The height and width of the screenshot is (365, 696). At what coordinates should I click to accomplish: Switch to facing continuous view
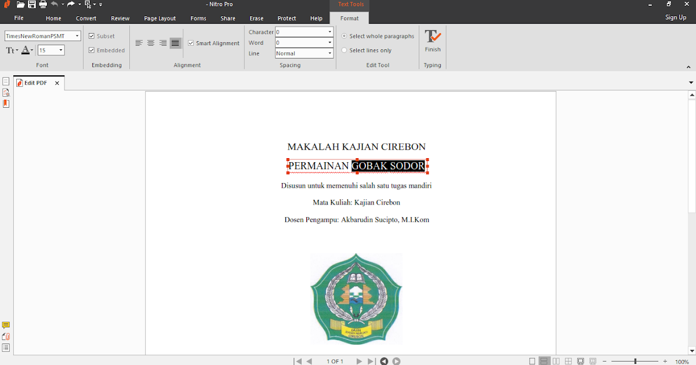(x=568, y=361)
